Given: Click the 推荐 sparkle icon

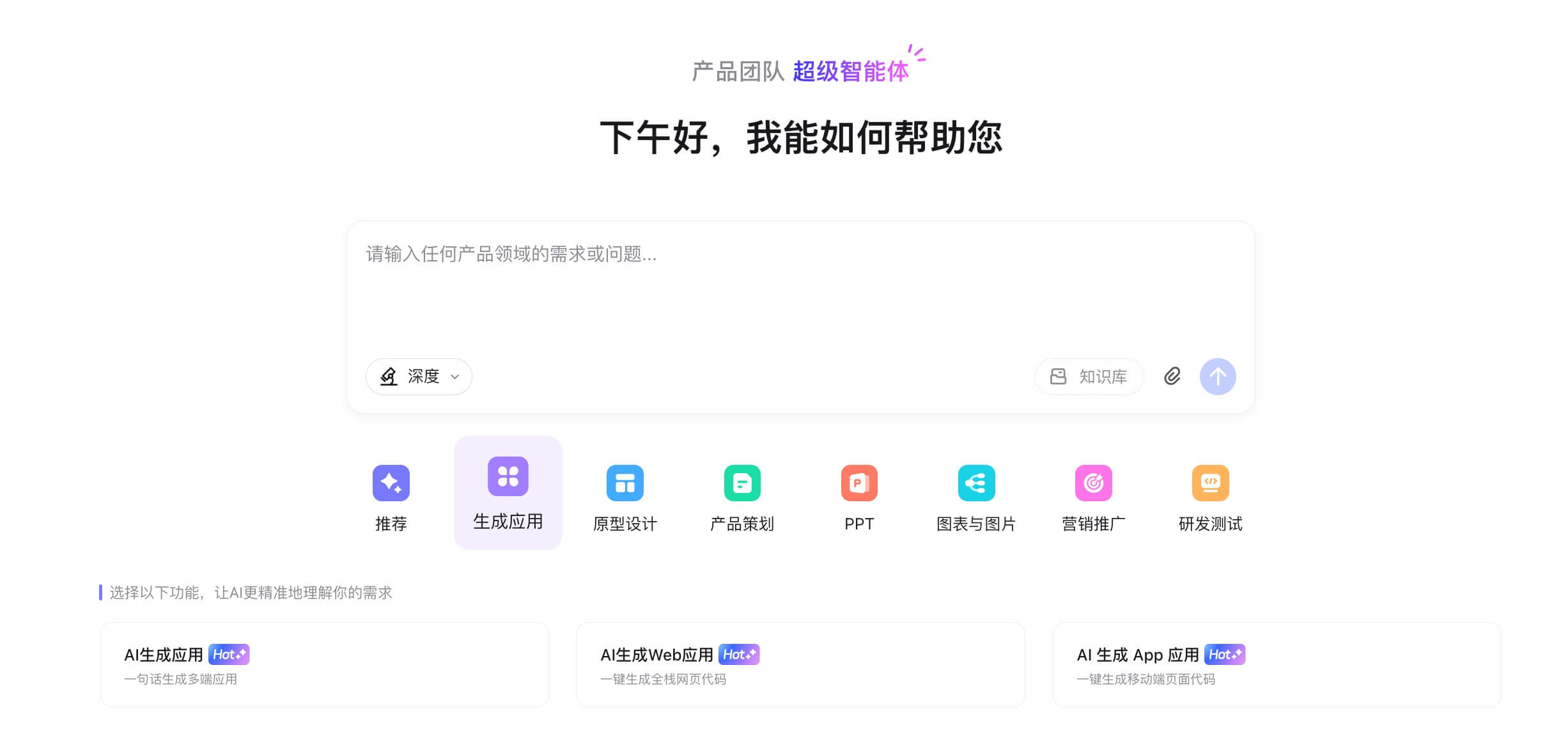Looking at the screenshot, I should (391, 483).
